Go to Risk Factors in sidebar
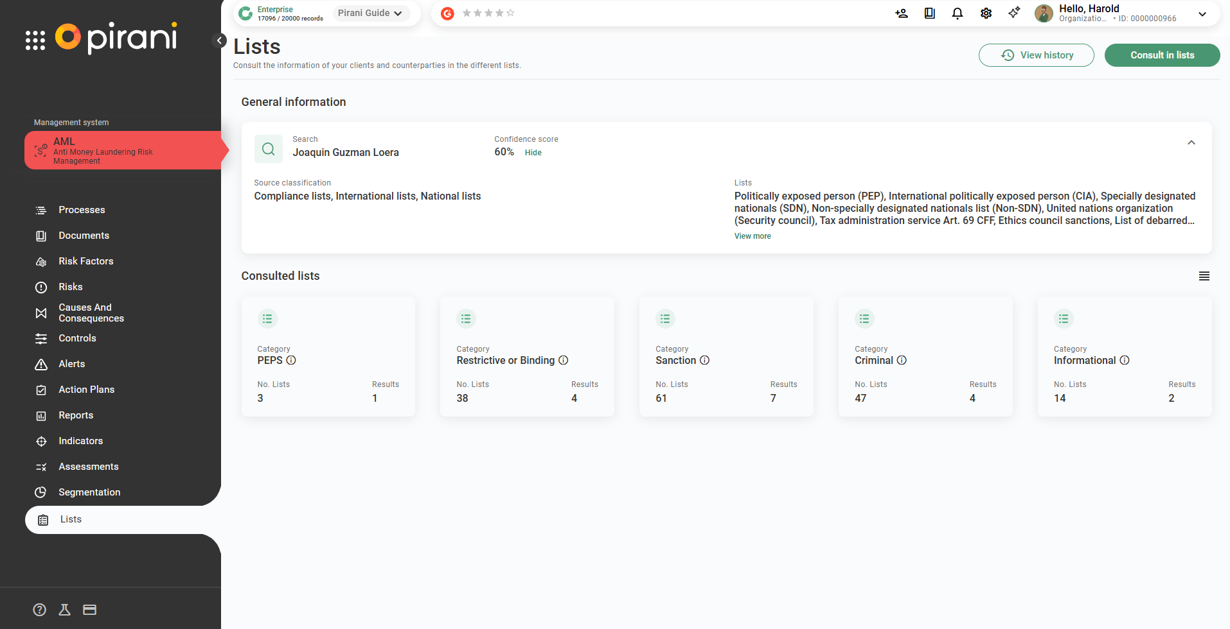 pos(85,261)
